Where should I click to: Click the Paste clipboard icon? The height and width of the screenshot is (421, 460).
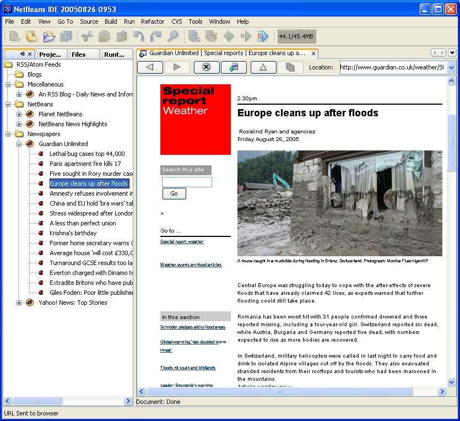tap(121, 36)
